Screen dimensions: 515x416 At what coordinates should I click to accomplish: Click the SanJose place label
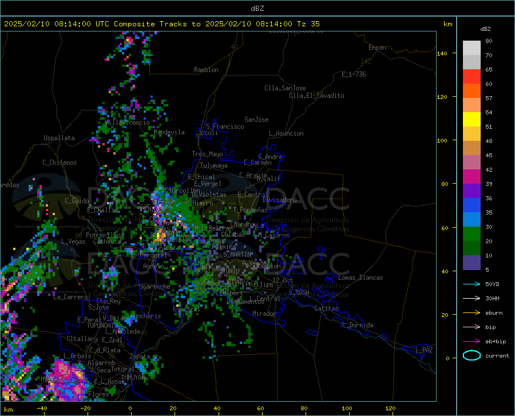256,120
